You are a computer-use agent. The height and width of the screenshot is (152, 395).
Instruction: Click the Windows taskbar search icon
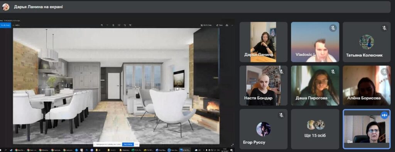(5, 150)
